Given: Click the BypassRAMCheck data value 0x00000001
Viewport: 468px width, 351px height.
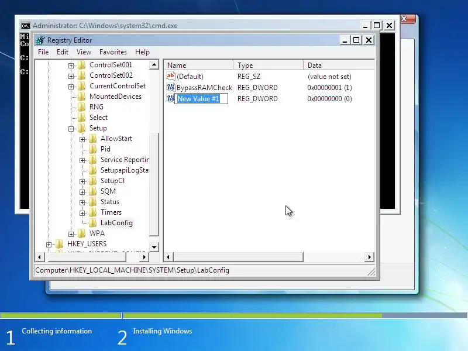Looking at the screenshot, I should coord(329,87).
